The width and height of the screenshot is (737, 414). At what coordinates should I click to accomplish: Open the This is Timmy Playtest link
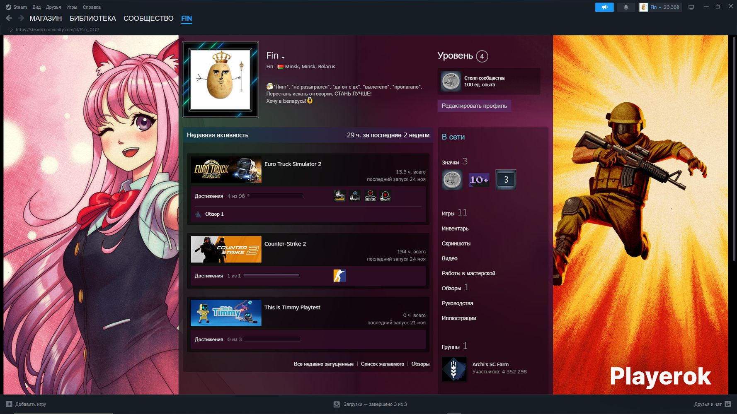click(x=292, y=308)
